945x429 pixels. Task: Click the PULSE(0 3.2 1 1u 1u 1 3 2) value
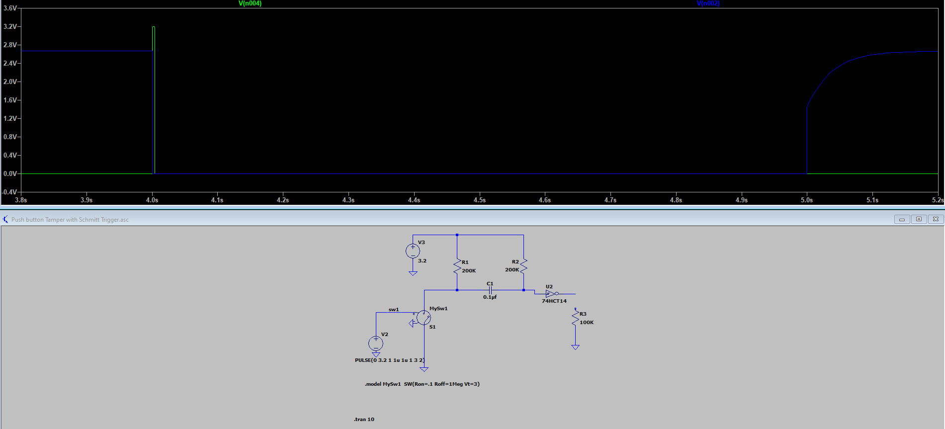pos(390,360)
